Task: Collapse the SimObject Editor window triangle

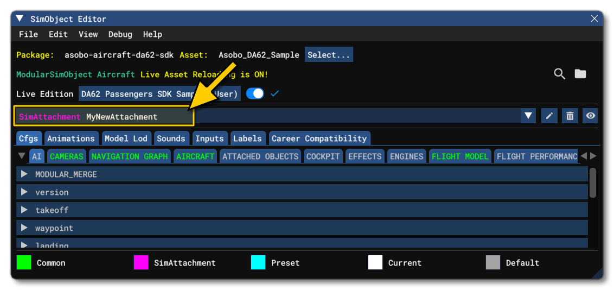Action: (x=20, y=19)
